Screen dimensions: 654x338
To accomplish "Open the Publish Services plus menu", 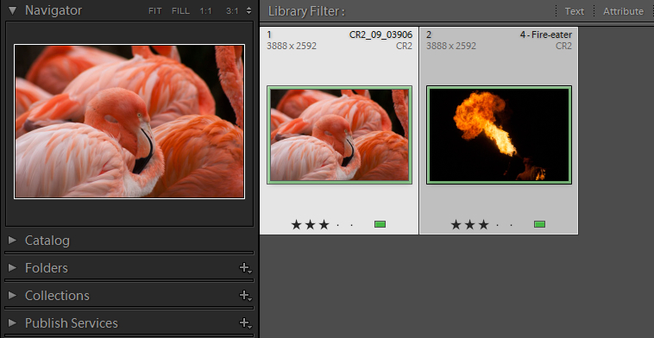I will [x=245, y=323].
